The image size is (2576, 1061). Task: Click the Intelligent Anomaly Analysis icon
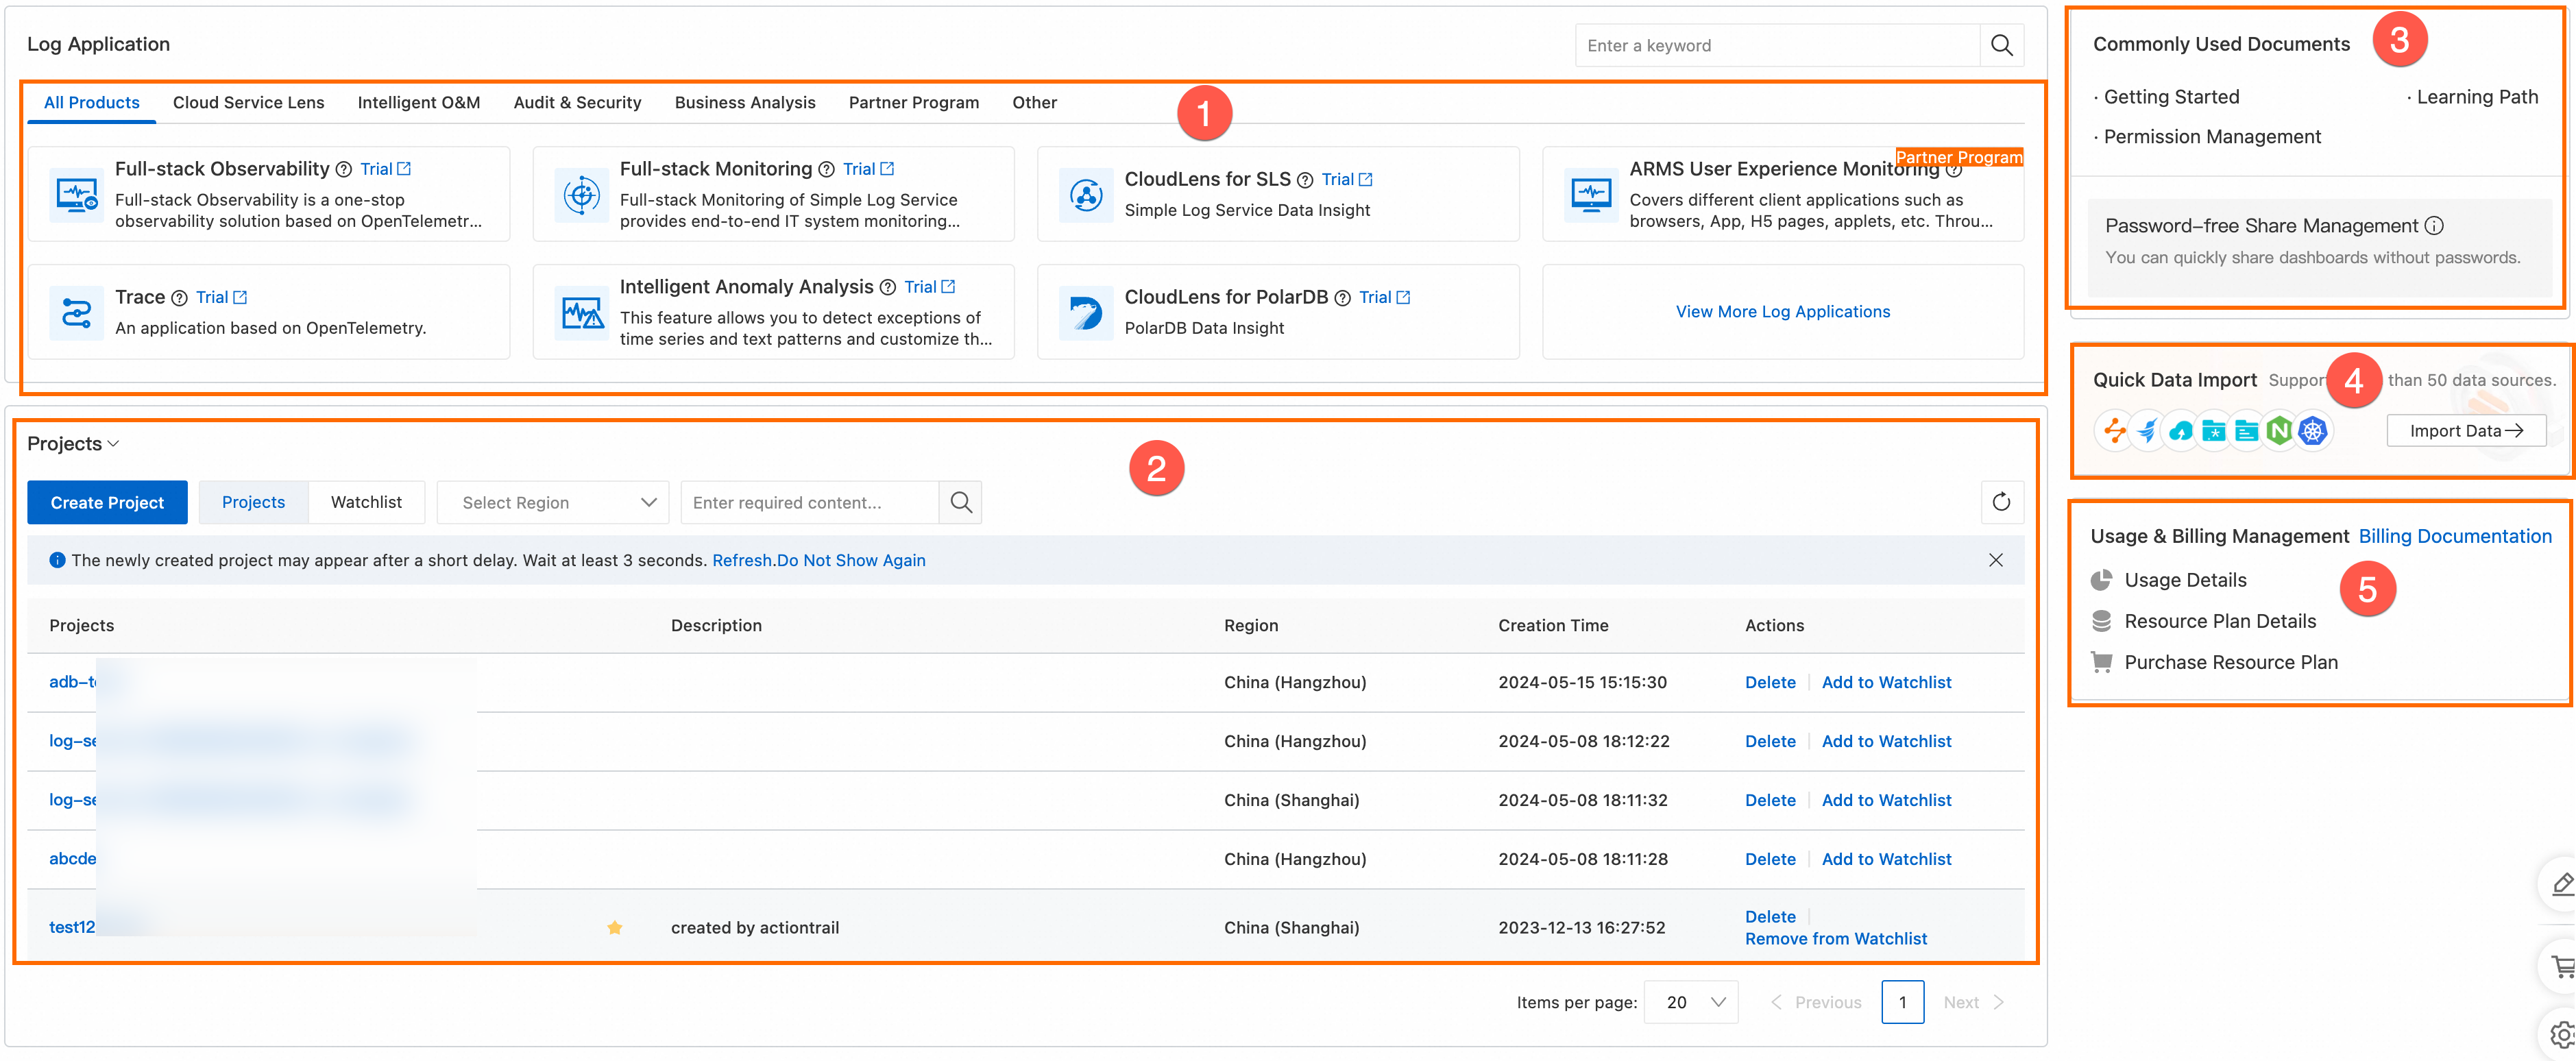point(582,312)
